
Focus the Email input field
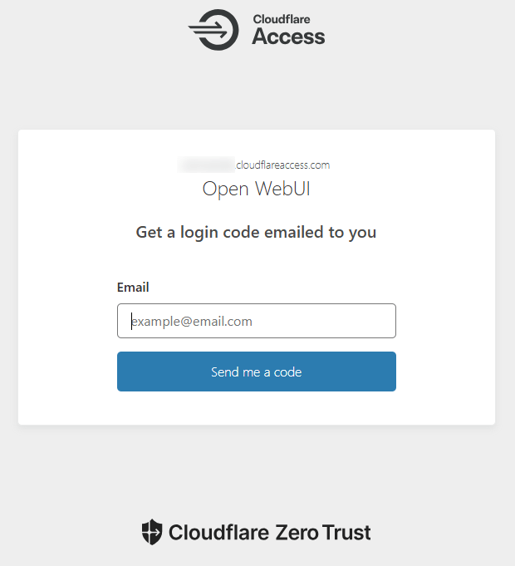point(256,321)
